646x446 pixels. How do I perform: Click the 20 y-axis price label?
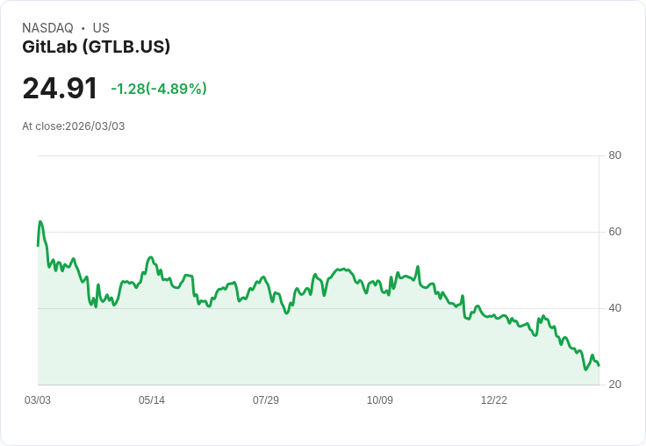(x=615, y=385)
